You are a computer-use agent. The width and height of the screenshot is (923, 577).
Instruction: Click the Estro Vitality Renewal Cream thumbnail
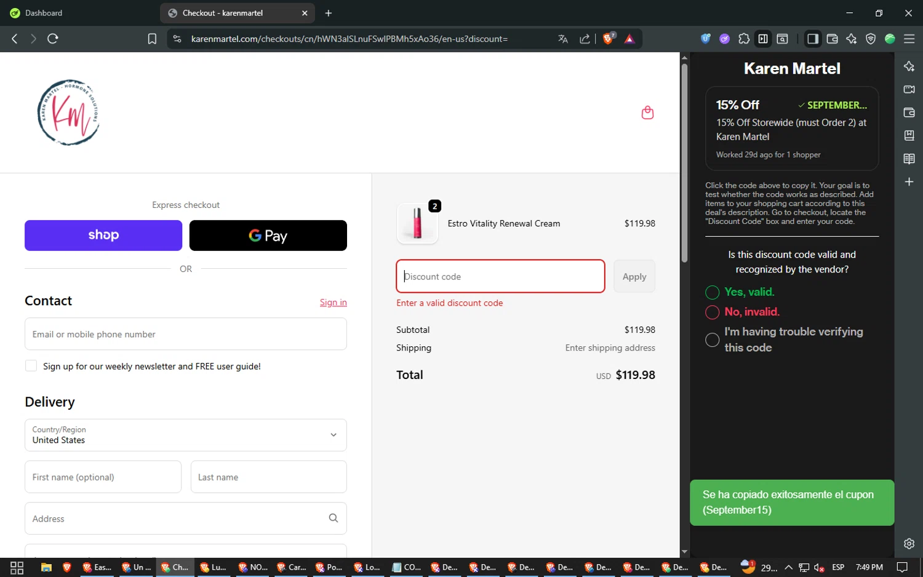click(x=417, y=223)
